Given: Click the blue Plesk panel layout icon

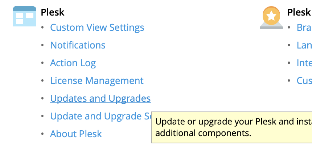Looking at the screenshot, I should click(25, 16).
